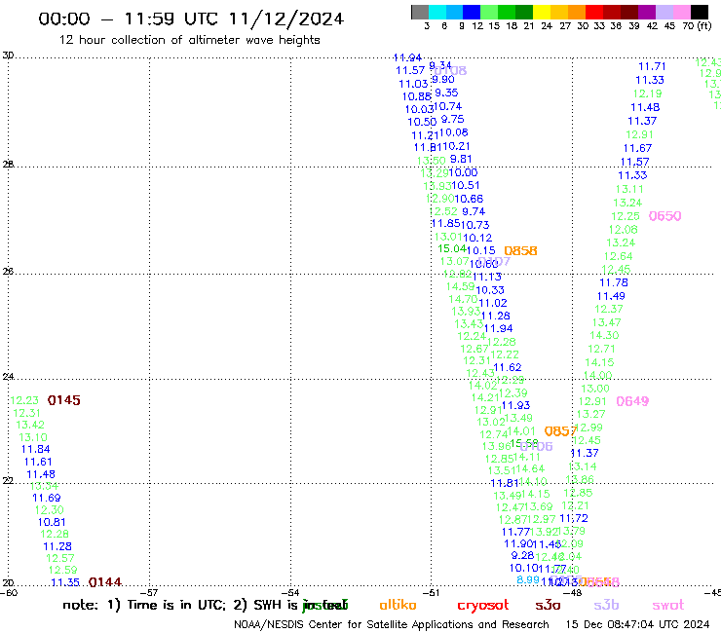721x633 pixels.
Task: Click the wave height value 11.35
Action: tap(65, 582)
